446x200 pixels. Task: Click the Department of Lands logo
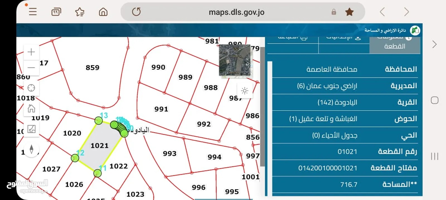tap(415, 30)
